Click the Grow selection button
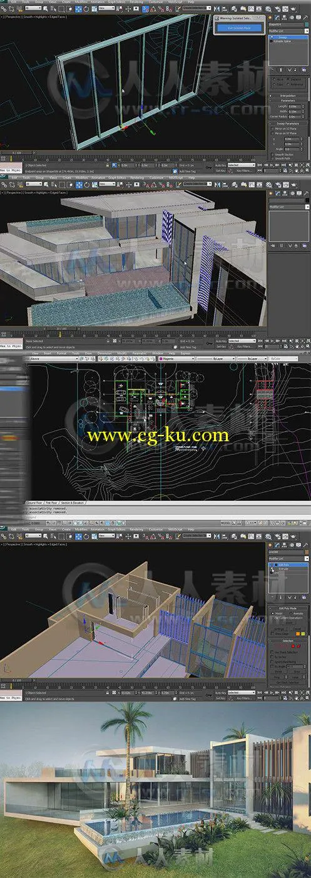The height and width of the screenshot is (878, 311). 297,671
